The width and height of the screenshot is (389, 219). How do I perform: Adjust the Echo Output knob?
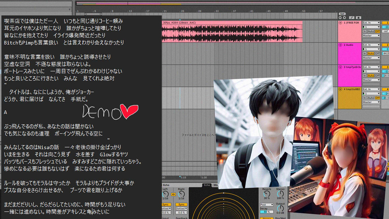pyautogui.click(x=280, y=208)
